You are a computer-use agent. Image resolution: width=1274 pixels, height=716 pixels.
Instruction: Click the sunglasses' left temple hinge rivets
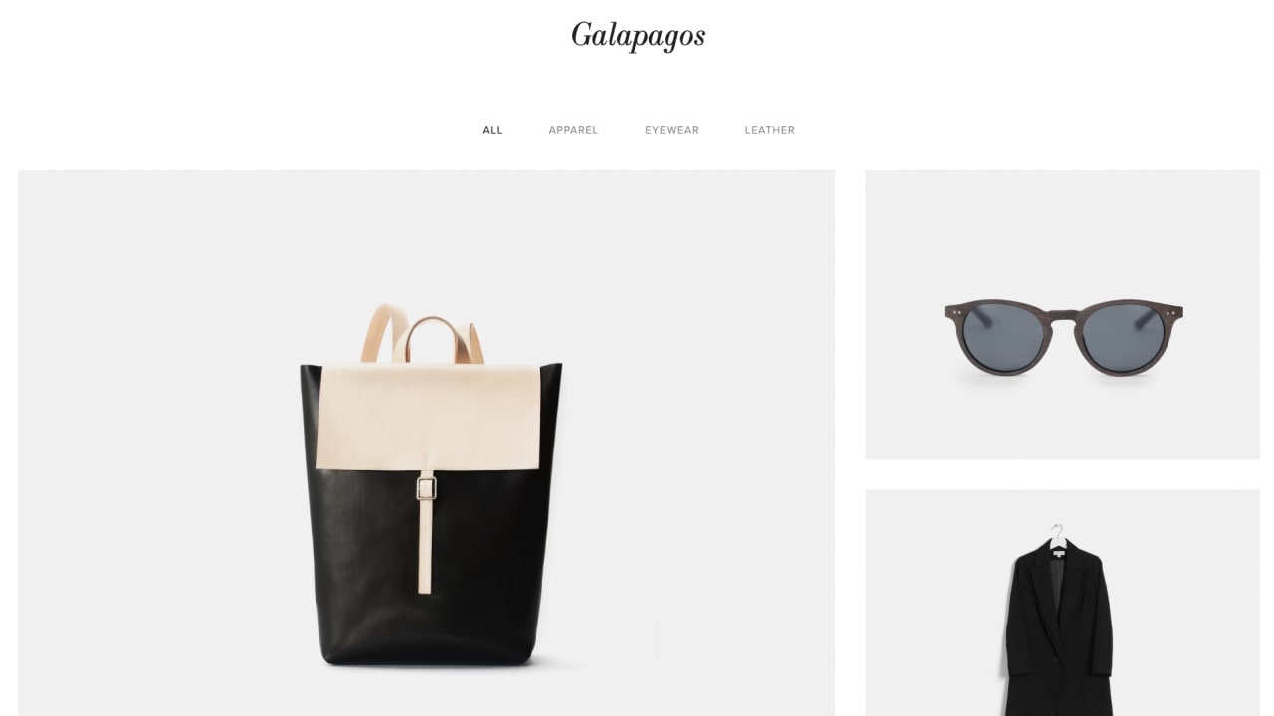[957, 312]
